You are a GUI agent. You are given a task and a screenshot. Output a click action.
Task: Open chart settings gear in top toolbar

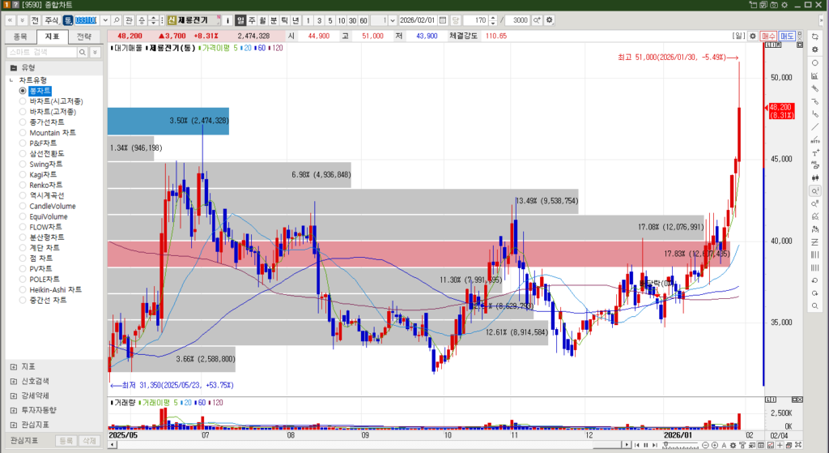coord(551,19)
